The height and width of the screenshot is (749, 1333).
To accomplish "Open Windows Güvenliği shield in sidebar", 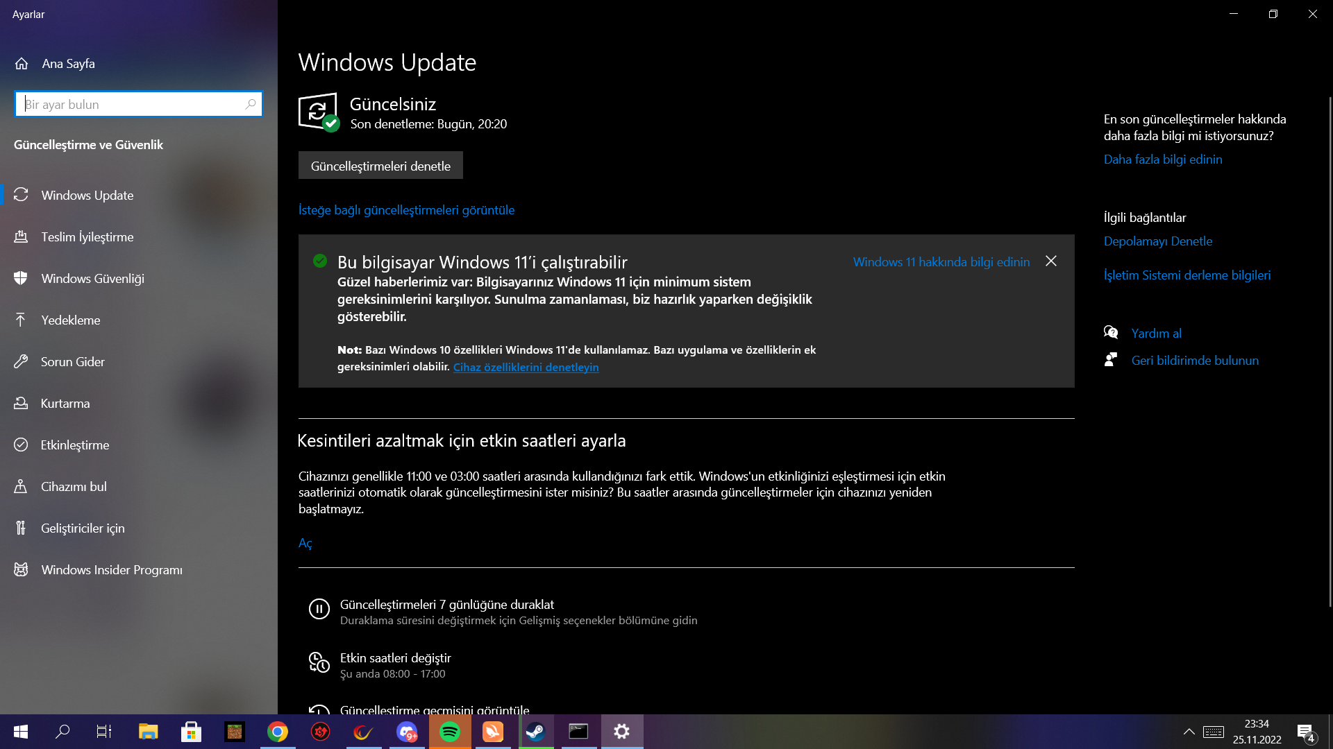I will pyautogui.click(x=21, y=278).
